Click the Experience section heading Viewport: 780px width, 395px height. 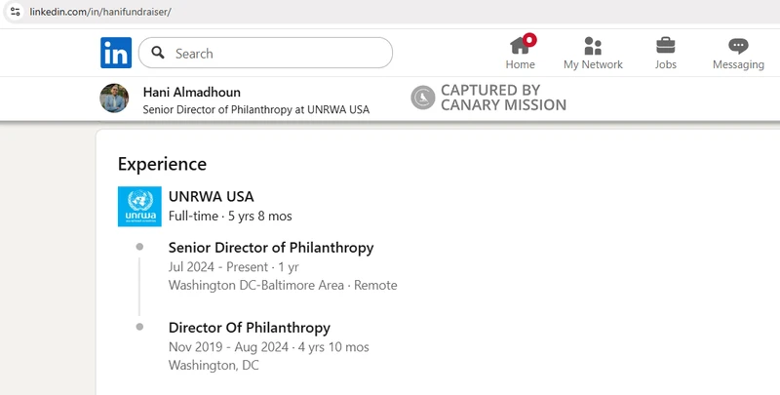click(162, 164)
